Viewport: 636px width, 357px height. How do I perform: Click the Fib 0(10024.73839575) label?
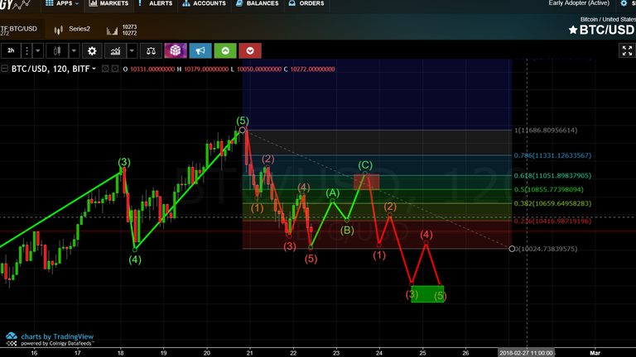pos(546,249)
